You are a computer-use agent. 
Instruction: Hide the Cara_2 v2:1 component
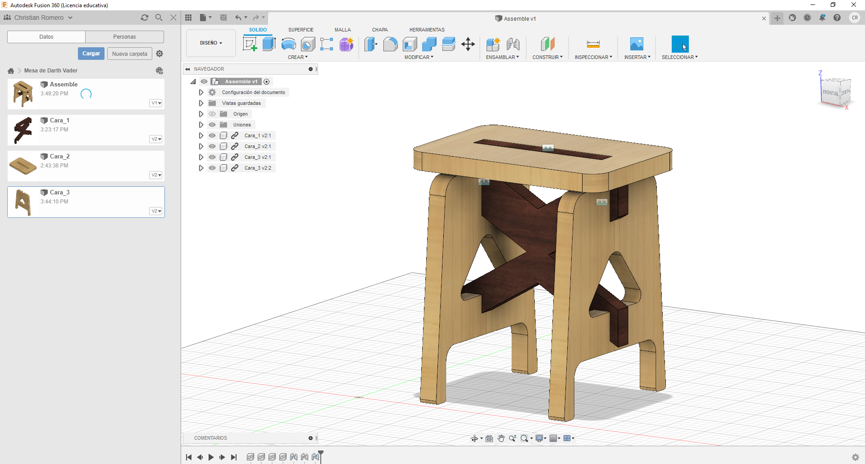212,146
